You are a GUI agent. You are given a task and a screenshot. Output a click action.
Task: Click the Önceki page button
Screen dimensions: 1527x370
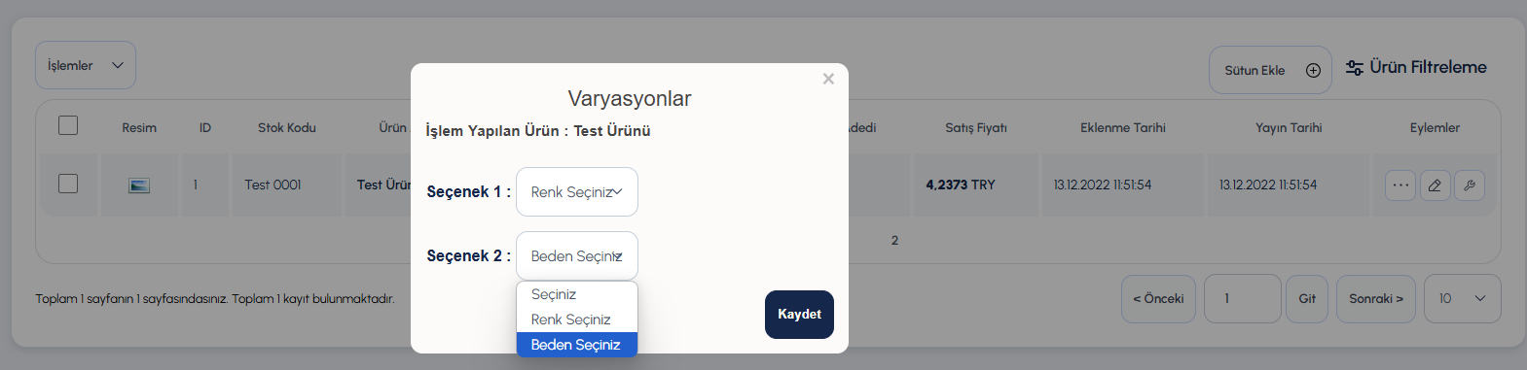[x=1158, y=298]
